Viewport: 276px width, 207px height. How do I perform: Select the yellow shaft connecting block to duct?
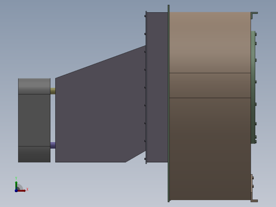point(53,91)
